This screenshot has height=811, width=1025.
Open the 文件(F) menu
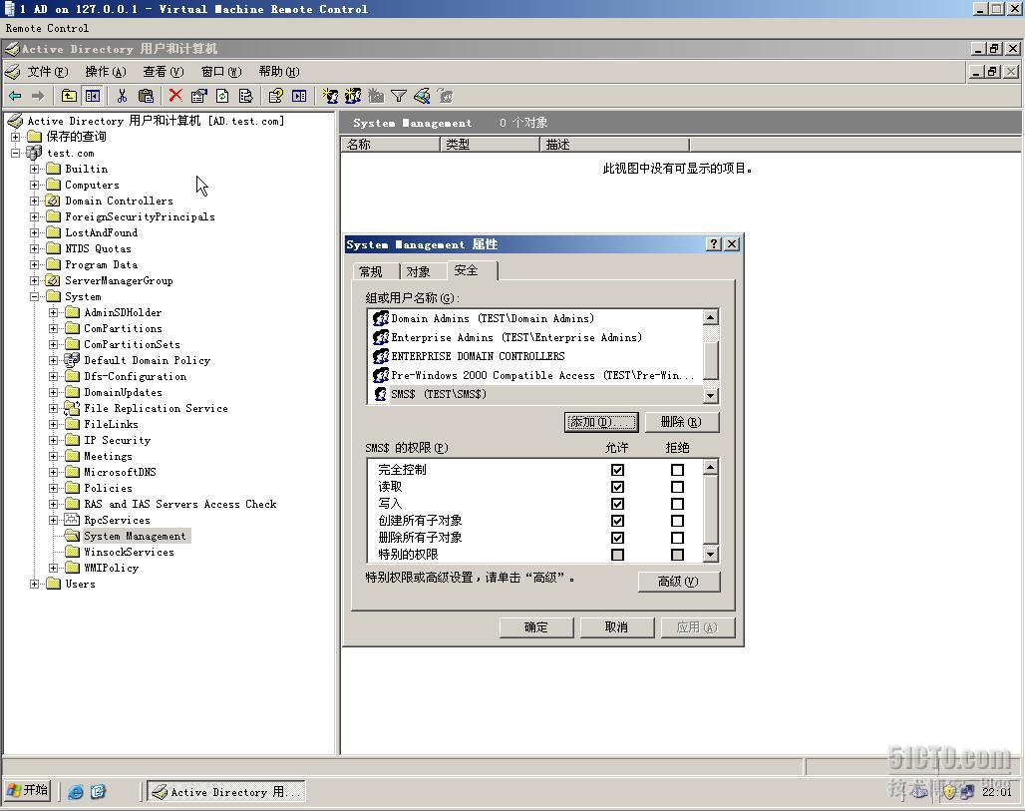(x=47, y=71)
